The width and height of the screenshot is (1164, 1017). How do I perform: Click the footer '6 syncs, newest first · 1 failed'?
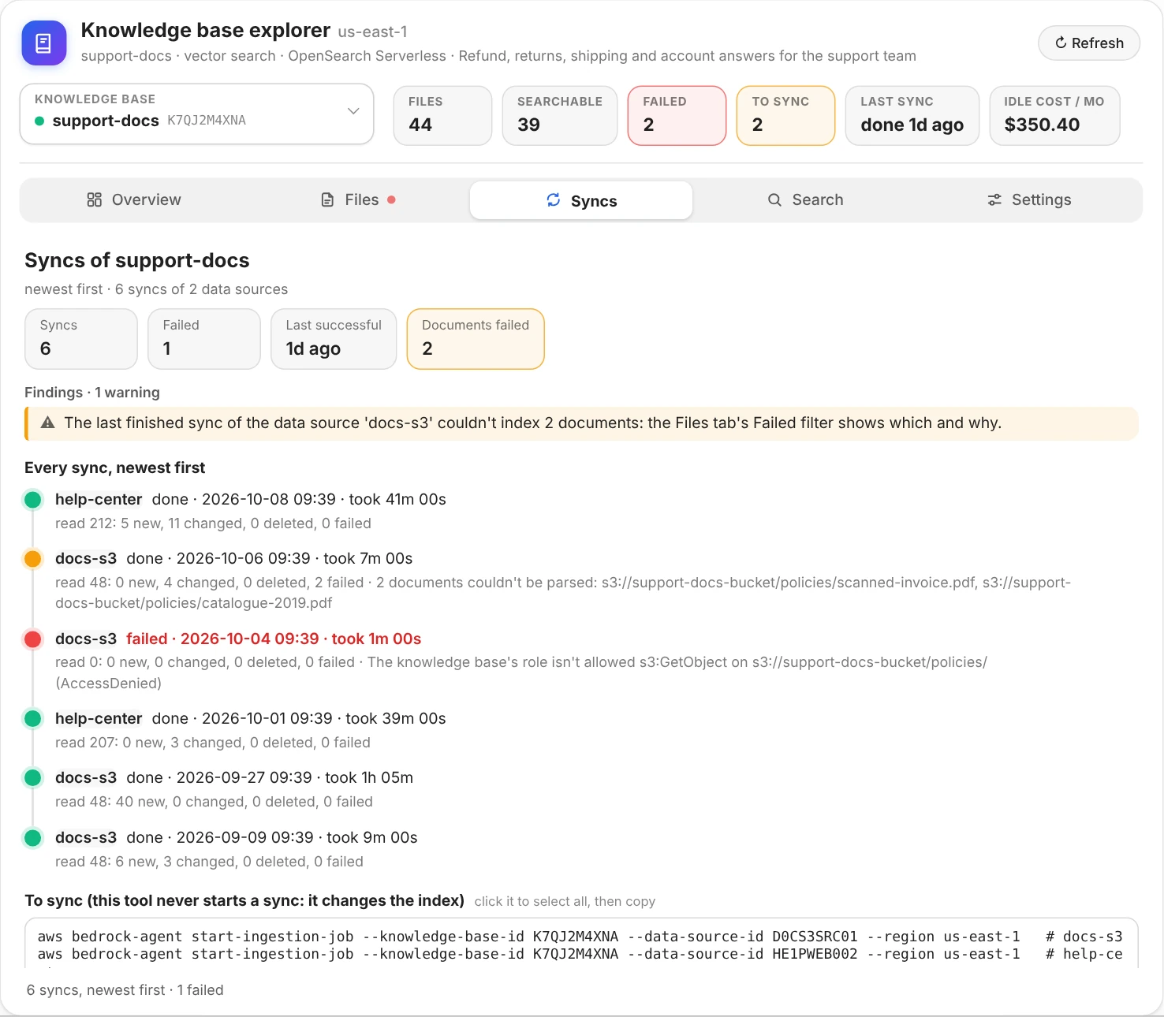point(125,990)
